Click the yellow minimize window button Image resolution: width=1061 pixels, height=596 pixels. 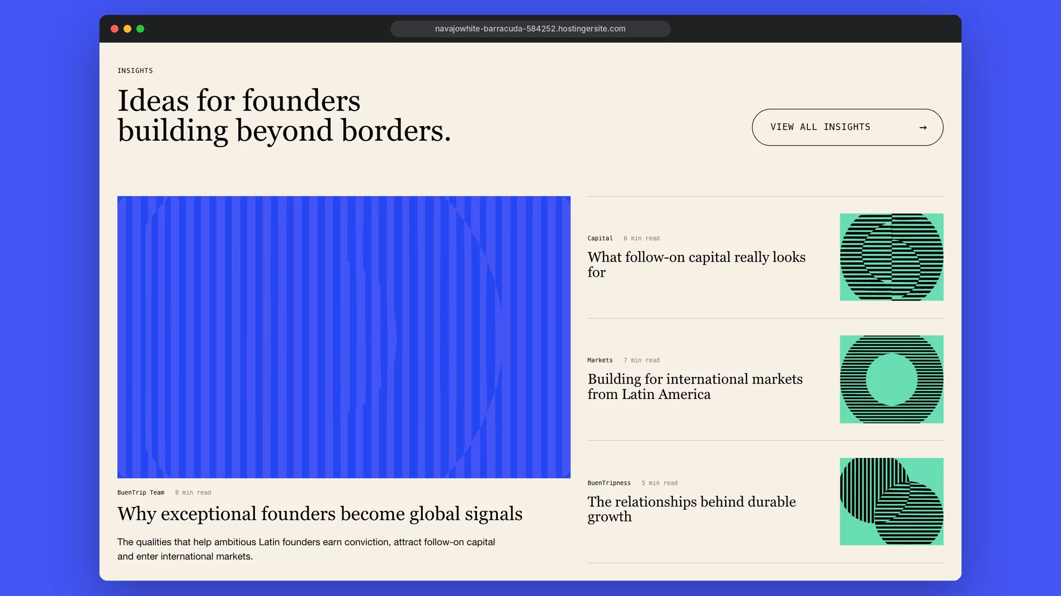pos(128,29)
